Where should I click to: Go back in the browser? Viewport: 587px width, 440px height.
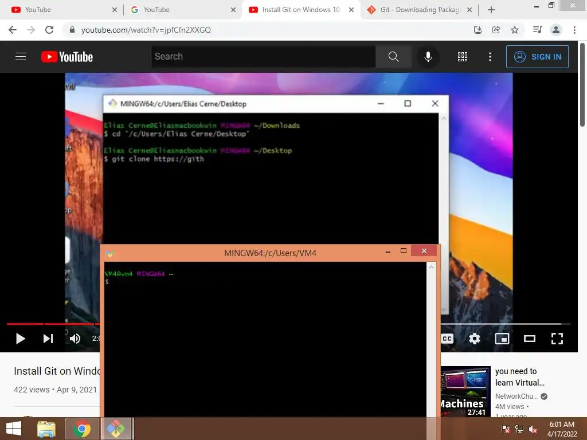tap(13, 30)
